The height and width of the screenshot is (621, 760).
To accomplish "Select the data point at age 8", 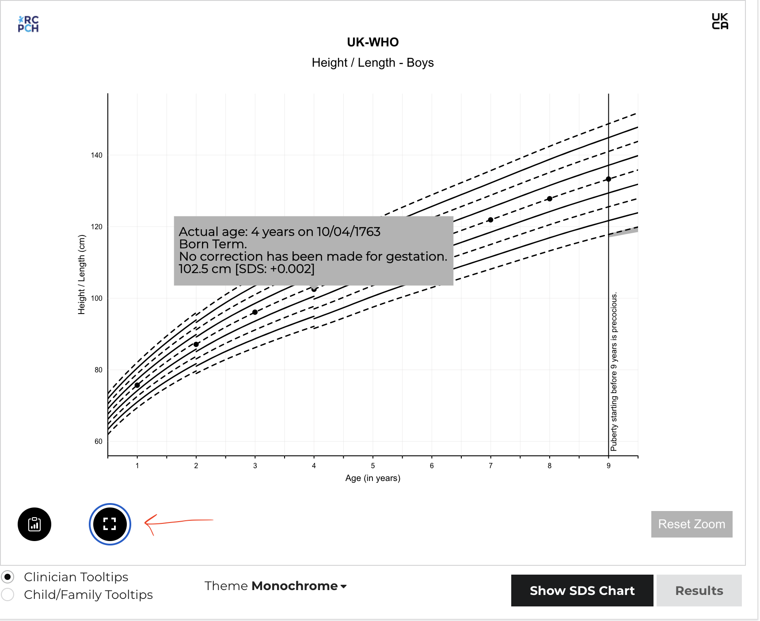I will [x=549, y=198].
